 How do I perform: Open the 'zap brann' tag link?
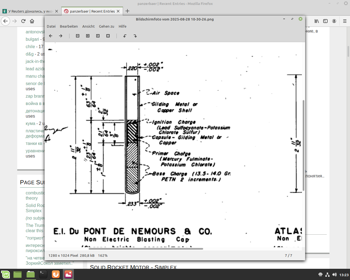(x=35, y=96)
